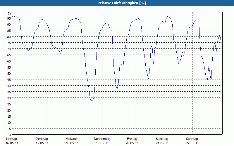Click the '40' y-axis value
This screenshot has height=146, width=234.
point(9,86)
